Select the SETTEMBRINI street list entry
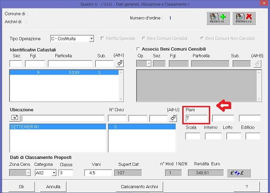 (x=58, y=127)
